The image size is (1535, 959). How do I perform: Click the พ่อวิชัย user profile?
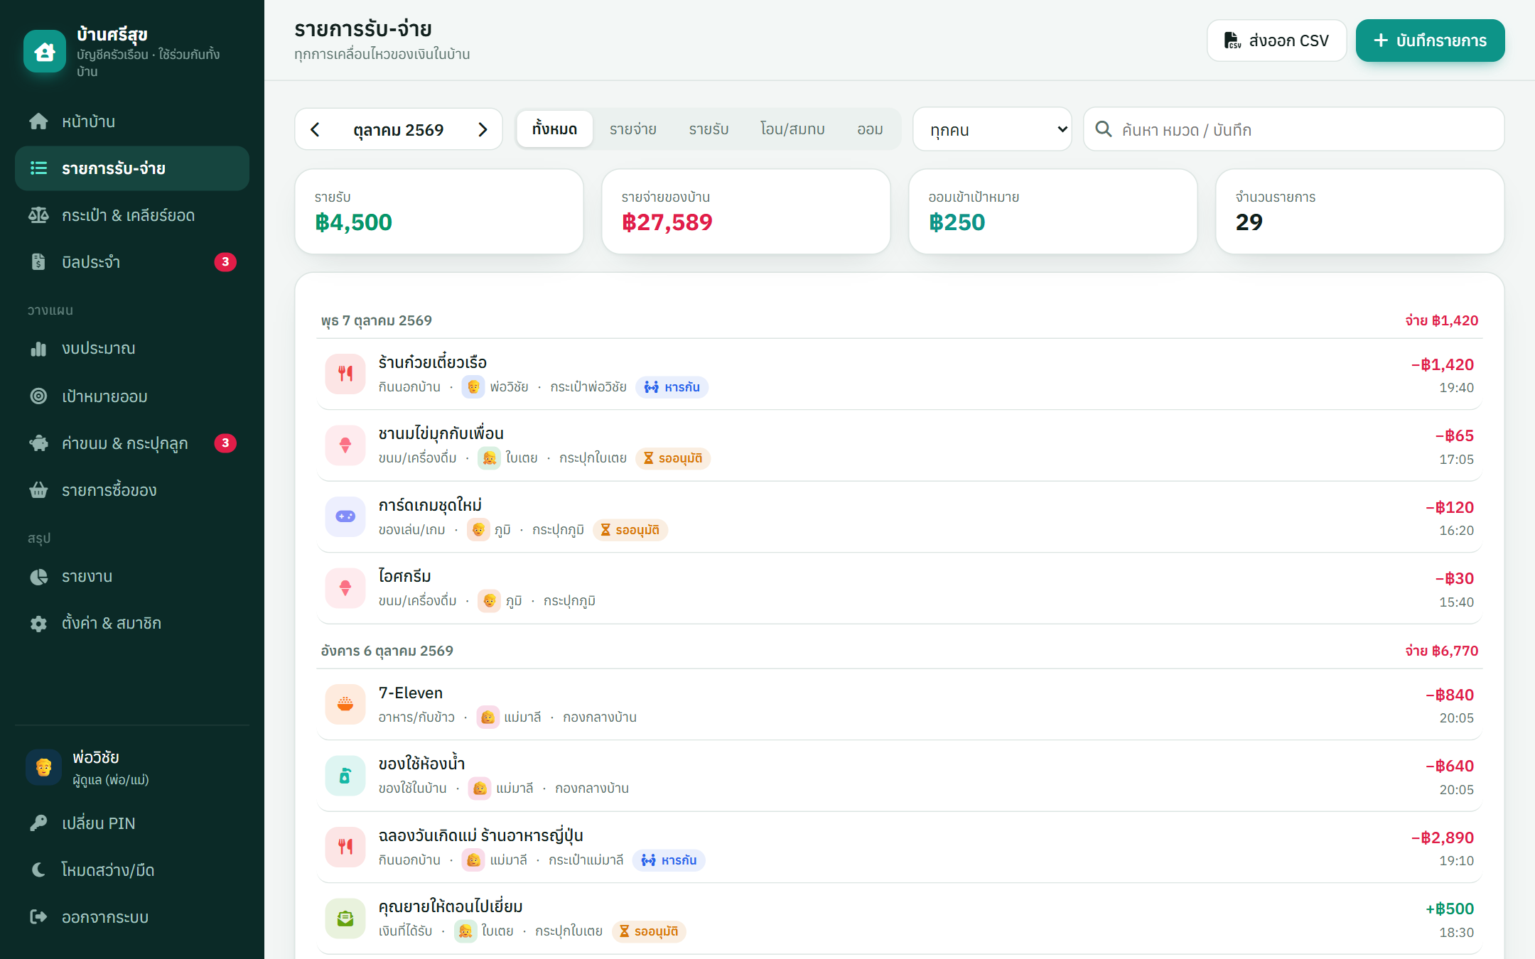[132, 768]
